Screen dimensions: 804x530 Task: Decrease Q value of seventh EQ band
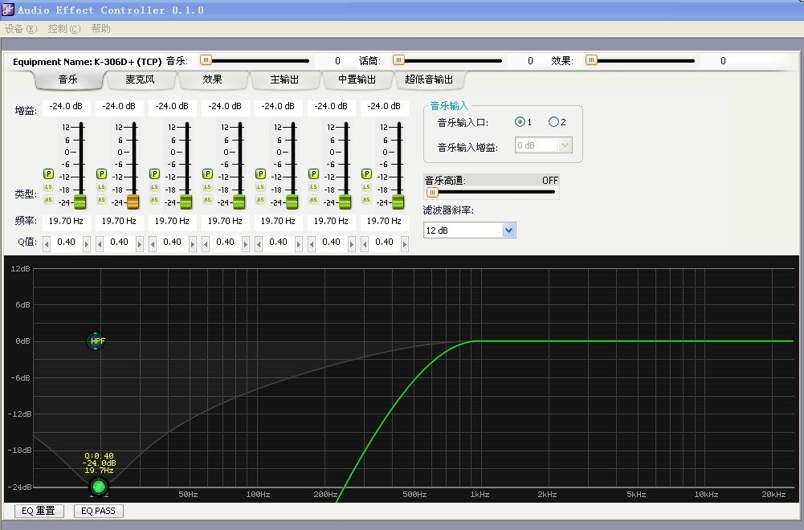click(365, 243)
